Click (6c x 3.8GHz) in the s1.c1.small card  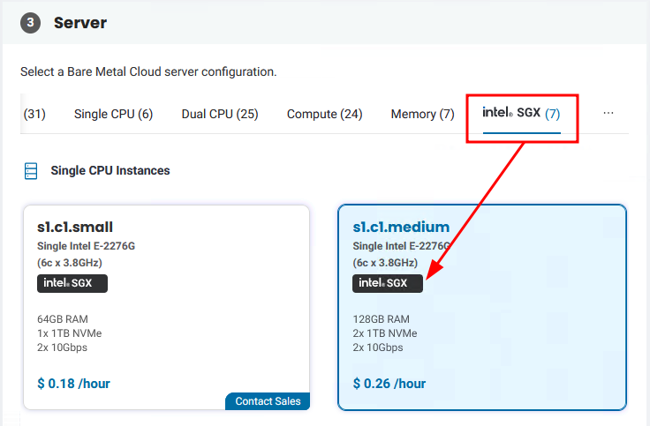[x=70, y=263]
